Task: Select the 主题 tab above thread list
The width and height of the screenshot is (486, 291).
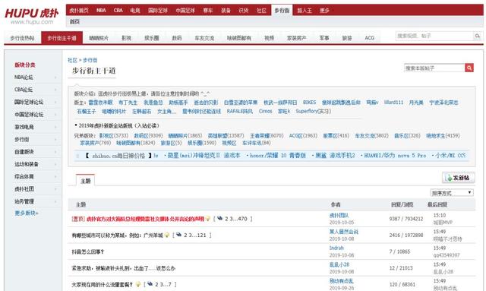Action: [x=86, y=181]
